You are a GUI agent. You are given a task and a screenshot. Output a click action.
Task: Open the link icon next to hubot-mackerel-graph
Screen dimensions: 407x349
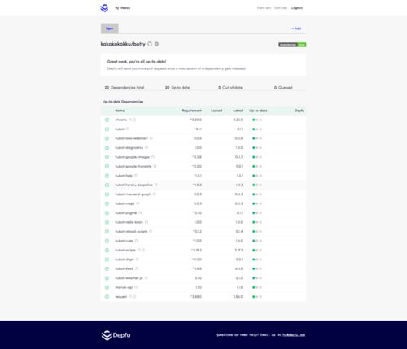point(155,194)
